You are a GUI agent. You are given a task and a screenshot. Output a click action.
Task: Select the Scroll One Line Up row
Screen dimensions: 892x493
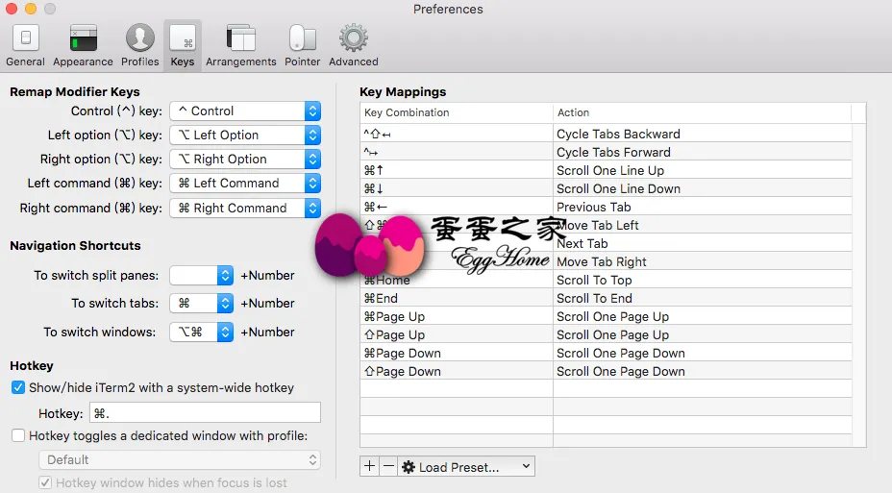(606, 170)
